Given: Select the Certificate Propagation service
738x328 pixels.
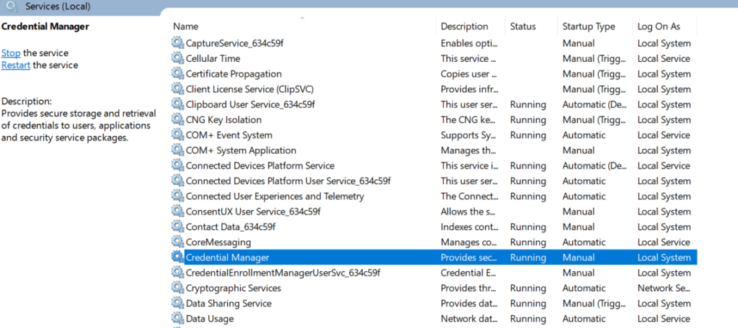Looking at the screenshot, I should pyautogui.click(x=234, y=74).
